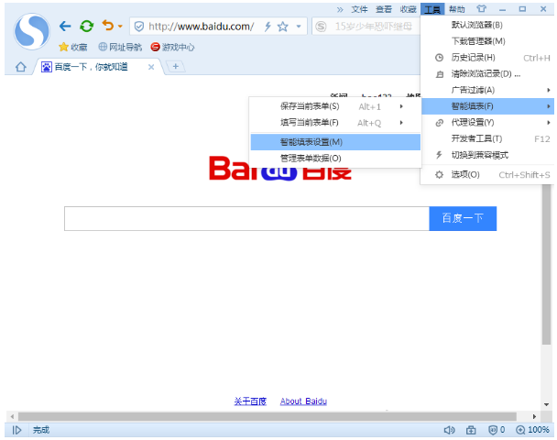Choose 智能填表设置(M)

[x=335, y=142]
